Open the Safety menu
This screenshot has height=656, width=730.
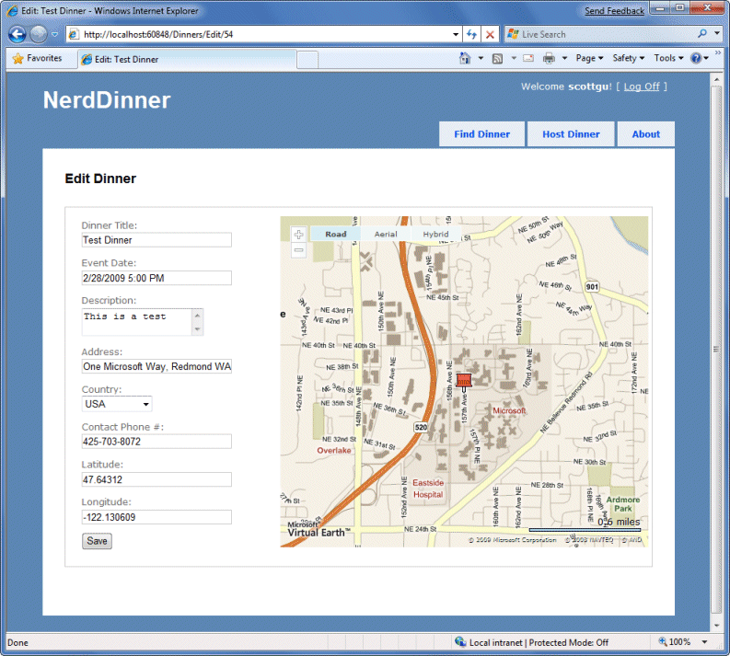click(x=628, y=58)
